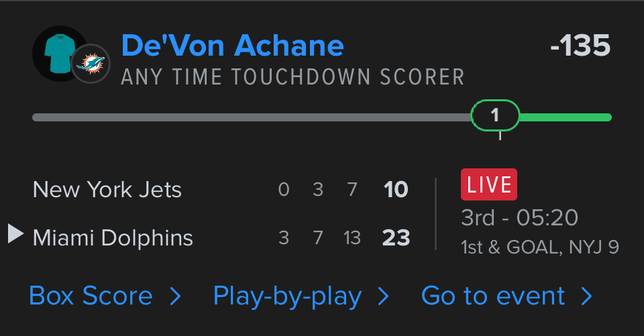Open the De'Von Achane player link
The width and height of the screenshot is (644, 336).
(232, 46)
